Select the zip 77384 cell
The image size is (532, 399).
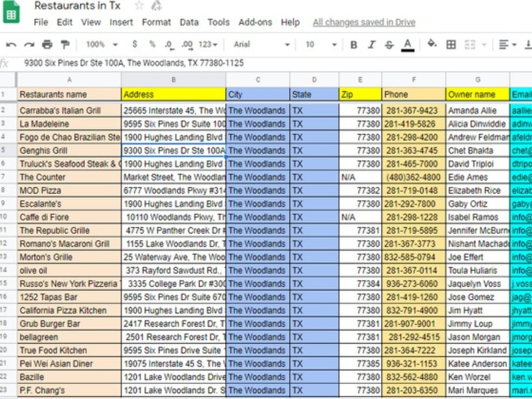point(360,284)
